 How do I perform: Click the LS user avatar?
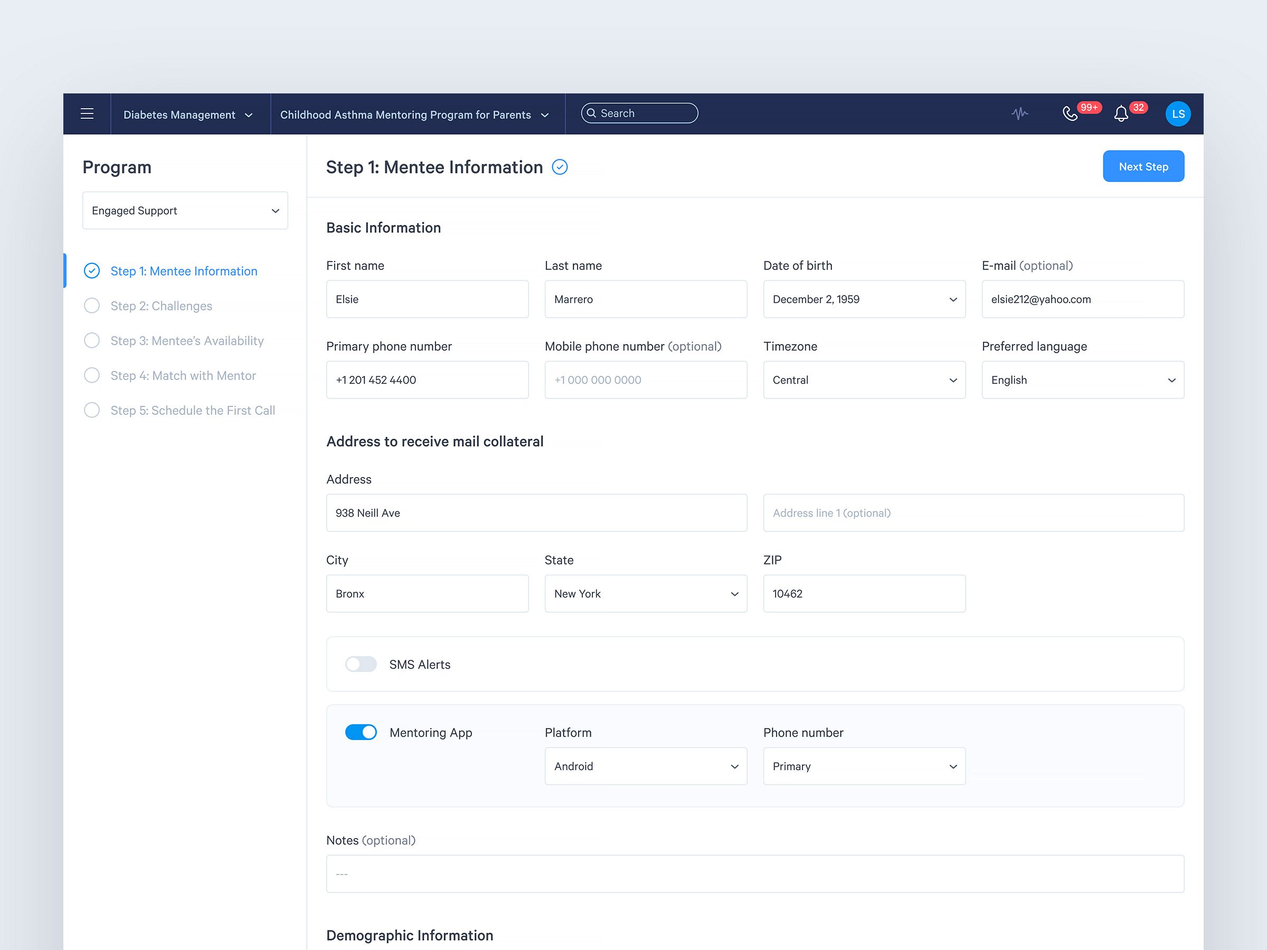[x=1178, y=114]
